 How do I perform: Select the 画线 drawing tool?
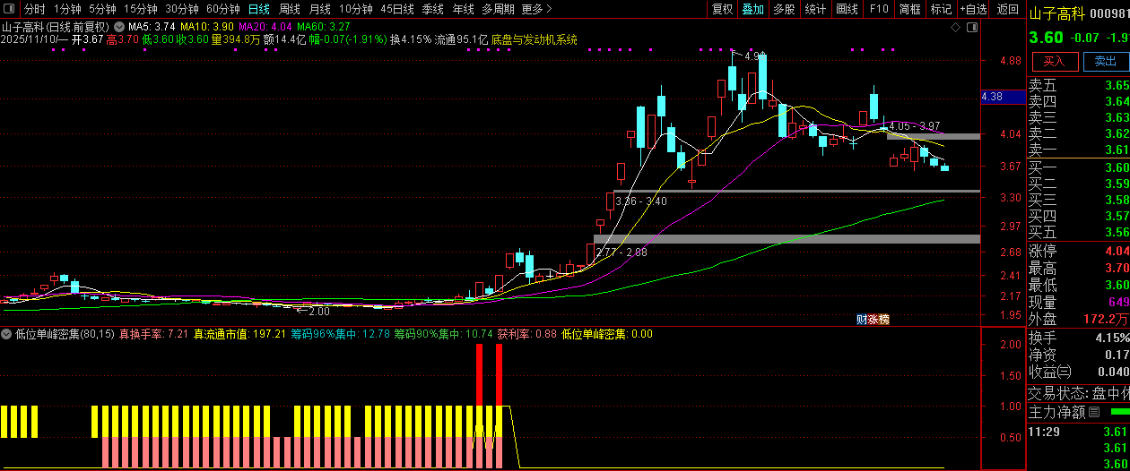[x=847, y=9]
